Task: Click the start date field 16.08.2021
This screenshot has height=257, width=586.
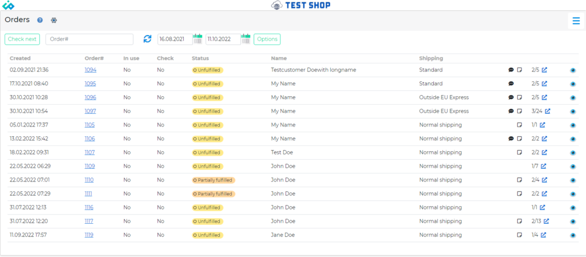Action: click(175, 39)
